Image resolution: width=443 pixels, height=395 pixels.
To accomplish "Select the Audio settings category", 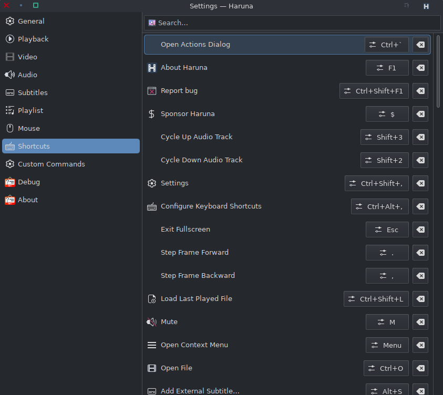I will pos(27,75).
